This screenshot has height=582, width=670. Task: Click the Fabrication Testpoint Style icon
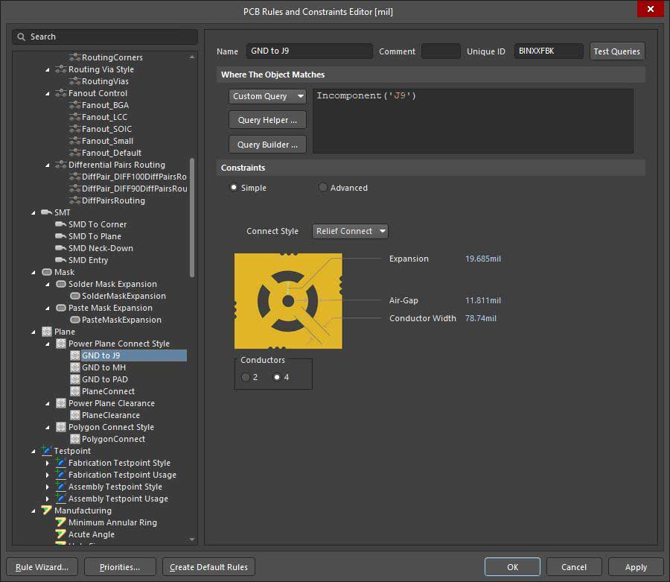(x=61, y=463)
